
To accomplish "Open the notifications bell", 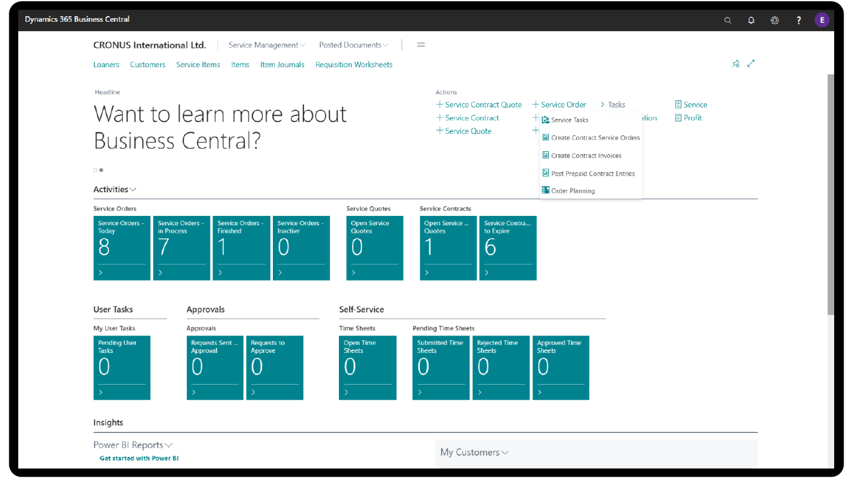I will (x=751, y=20).
